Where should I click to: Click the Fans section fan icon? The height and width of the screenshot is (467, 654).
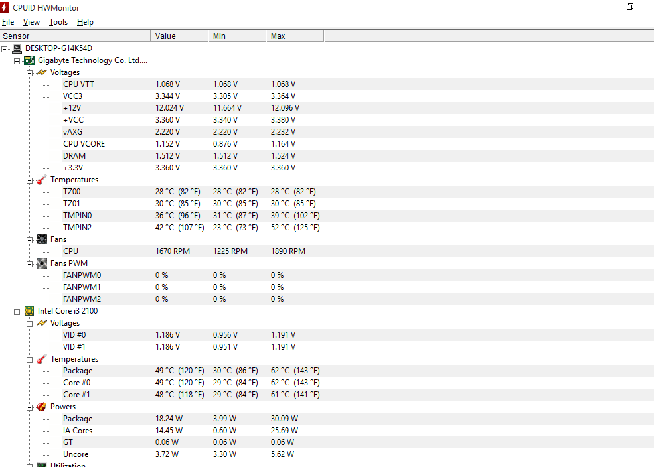[42, 239]
